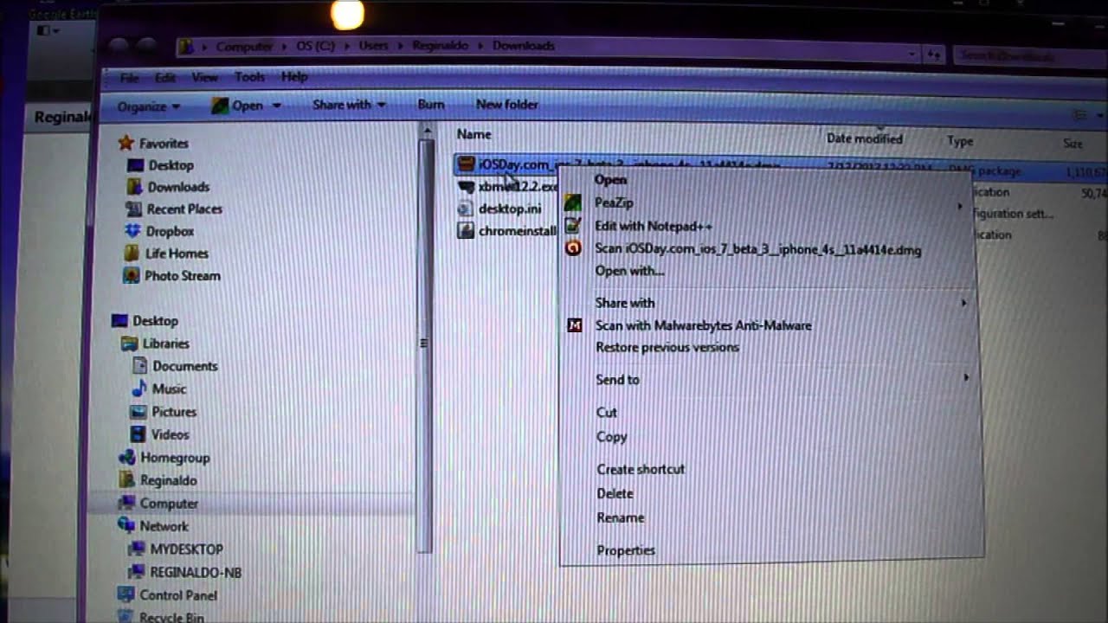Viewport: 1108px width, 623px height.
Task: Choose Delete in the context menu
Action: point(615,493)
